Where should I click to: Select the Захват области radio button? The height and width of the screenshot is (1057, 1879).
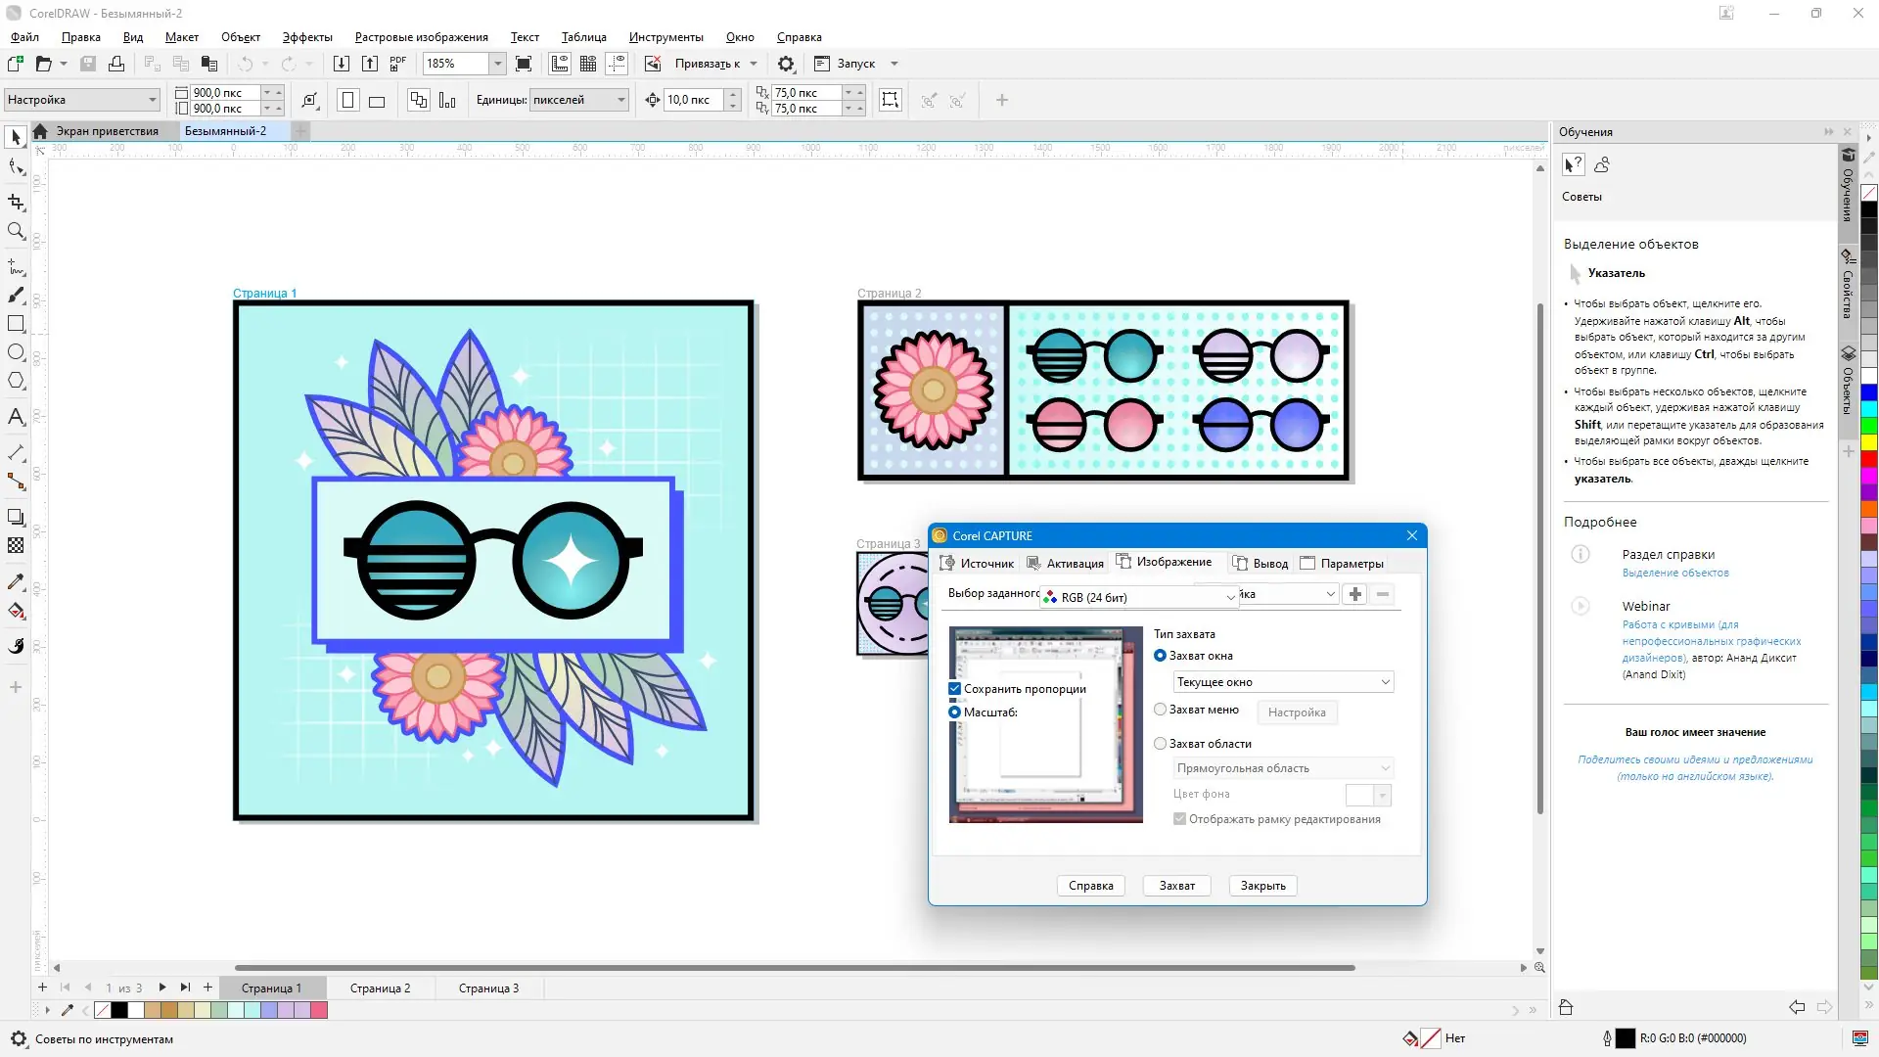(x=1161, y=744)
